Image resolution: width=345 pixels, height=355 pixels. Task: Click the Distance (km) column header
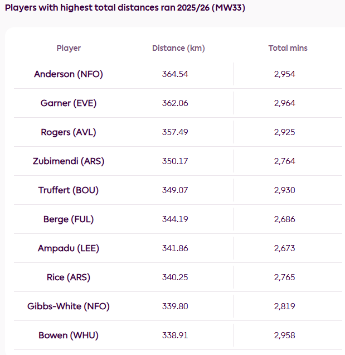click(x=178, y=48)
